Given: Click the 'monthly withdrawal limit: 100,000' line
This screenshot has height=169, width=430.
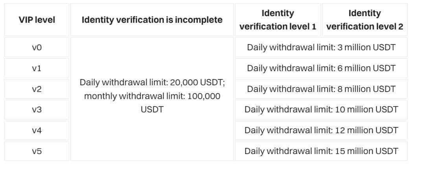Looking at the screenshot, I should click(x=152, y=96).
